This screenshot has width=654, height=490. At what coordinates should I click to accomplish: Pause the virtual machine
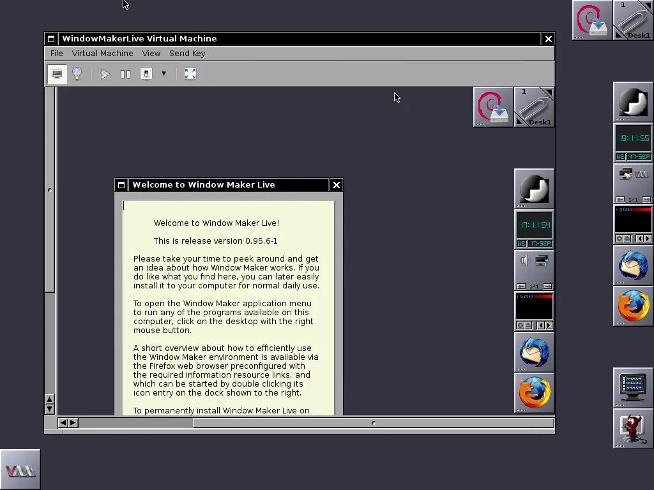(x=125, y=74)
